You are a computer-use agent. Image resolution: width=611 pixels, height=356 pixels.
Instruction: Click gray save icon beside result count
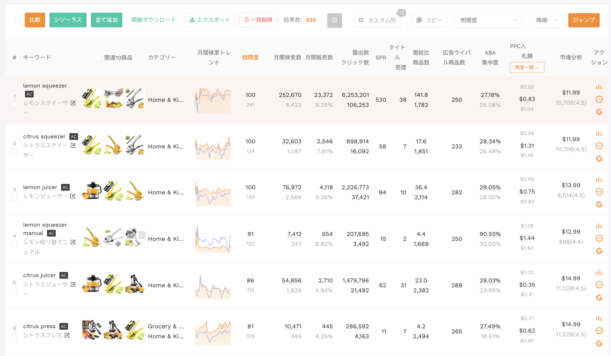pos(335,20)
